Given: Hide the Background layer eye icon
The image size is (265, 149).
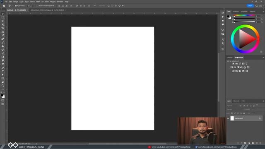Looking at the screenshot, I should (x=228, y=118).
